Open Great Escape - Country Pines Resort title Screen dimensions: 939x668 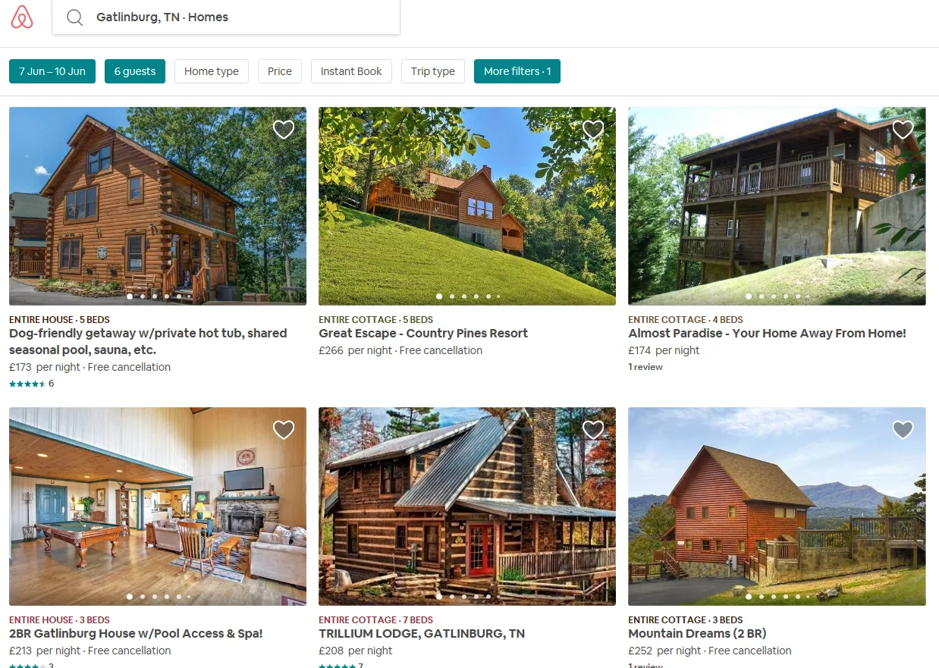pos(423,333)
